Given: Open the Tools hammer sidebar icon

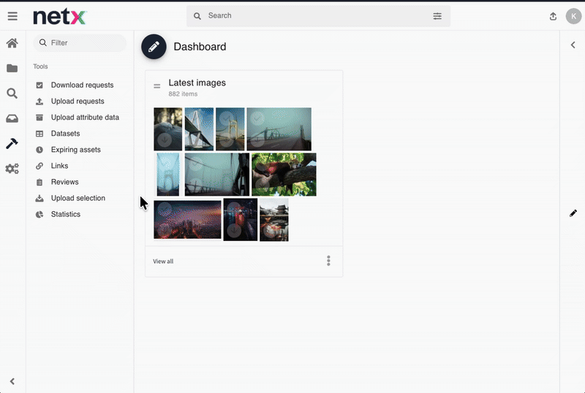Looking at the screenshot, I should click(x=12, y=143).
